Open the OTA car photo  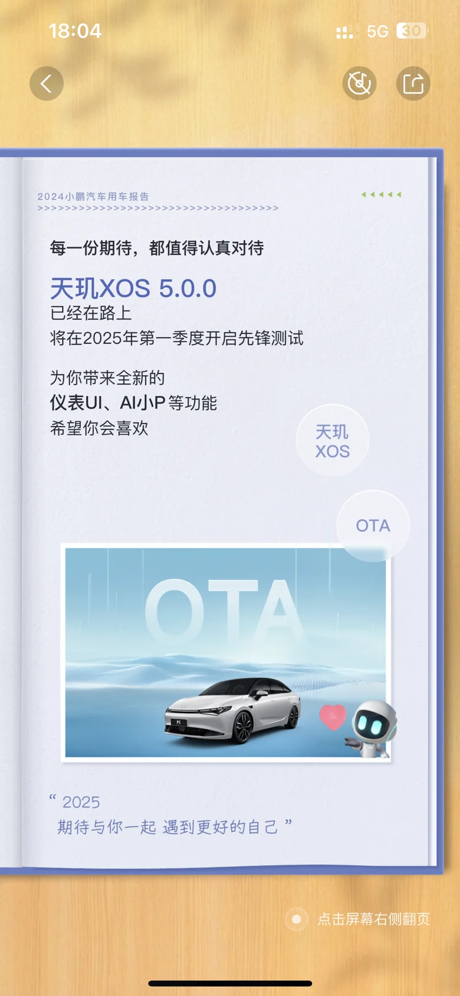(226, 653)
